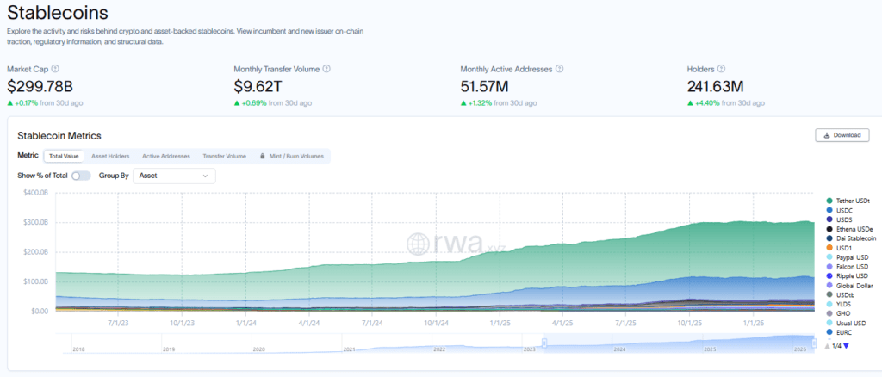Switch to Asset Holders metric tab
The width and height of the screenshot is (882, 377).
pyautogui.click(x=110, y=157)
